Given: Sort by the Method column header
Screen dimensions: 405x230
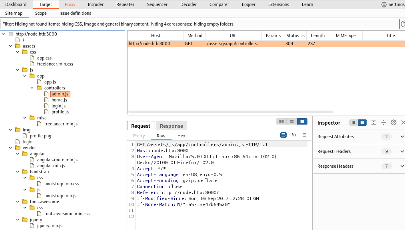Looking at the screenshot, I should coord(195,36).
